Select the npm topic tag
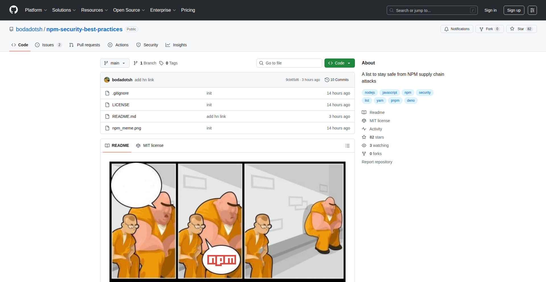This screenshot has height=282, width=546. point(408,93)
